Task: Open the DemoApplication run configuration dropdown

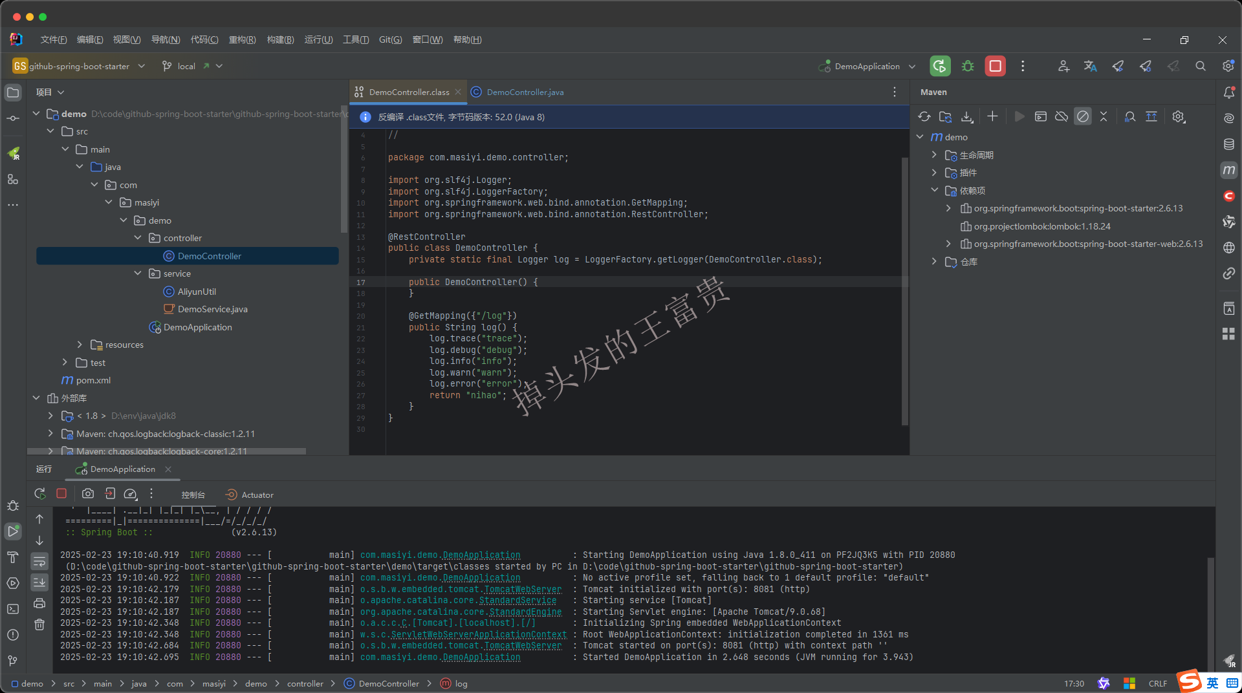Action: tap(867, 66)
